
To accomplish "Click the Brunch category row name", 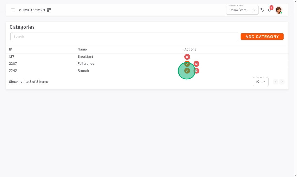I will tap(83, 71).
